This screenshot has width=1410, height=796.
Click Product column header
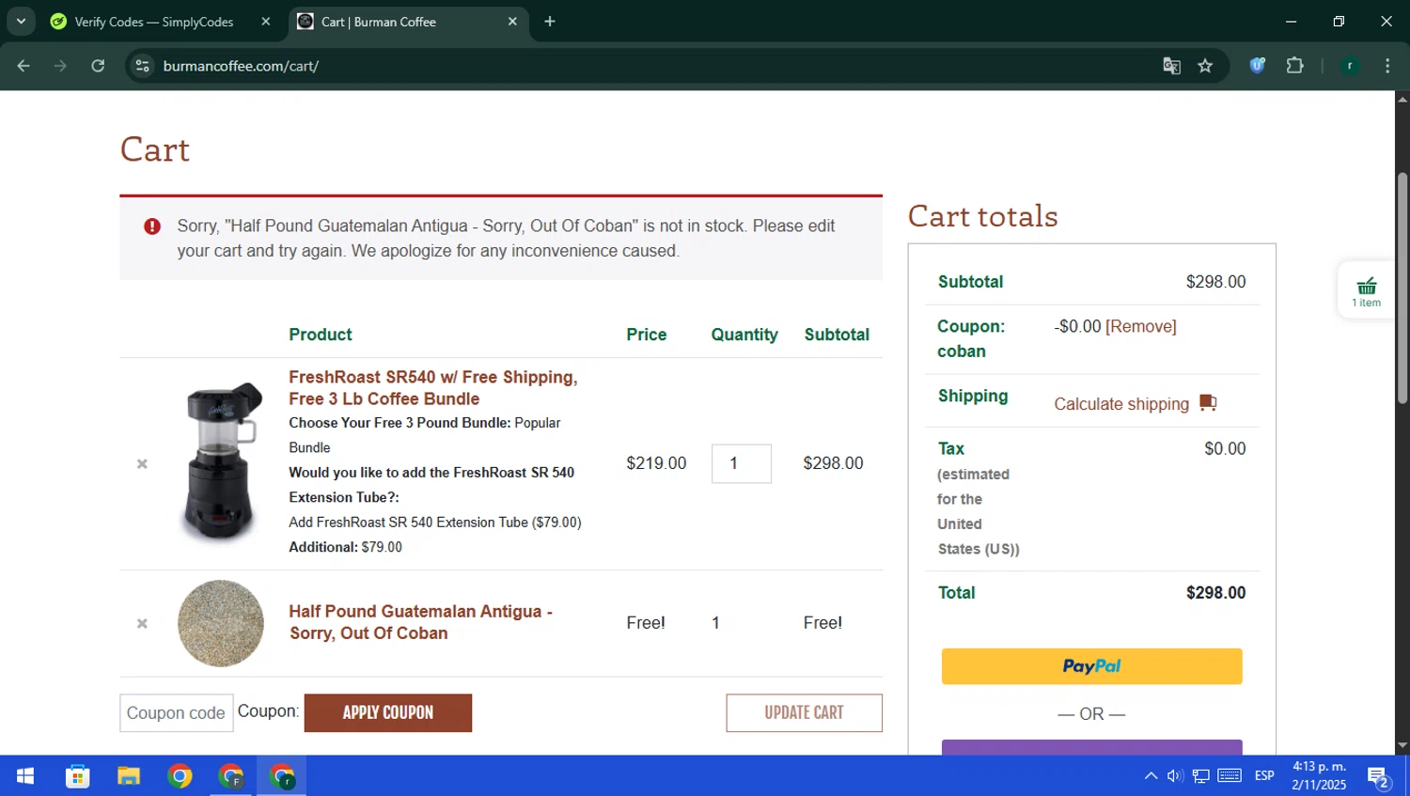pyautogui.click(x=321, y=335)
